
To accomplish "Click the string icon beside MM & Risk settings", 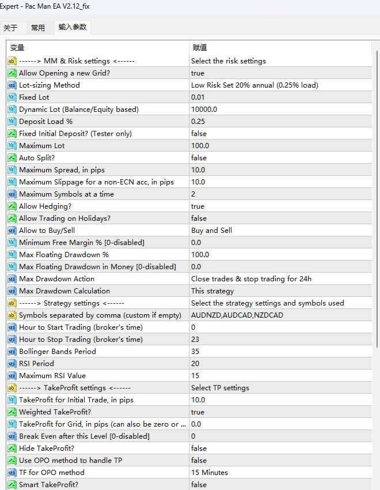I will pyautogui.click(x=12, y=61).
